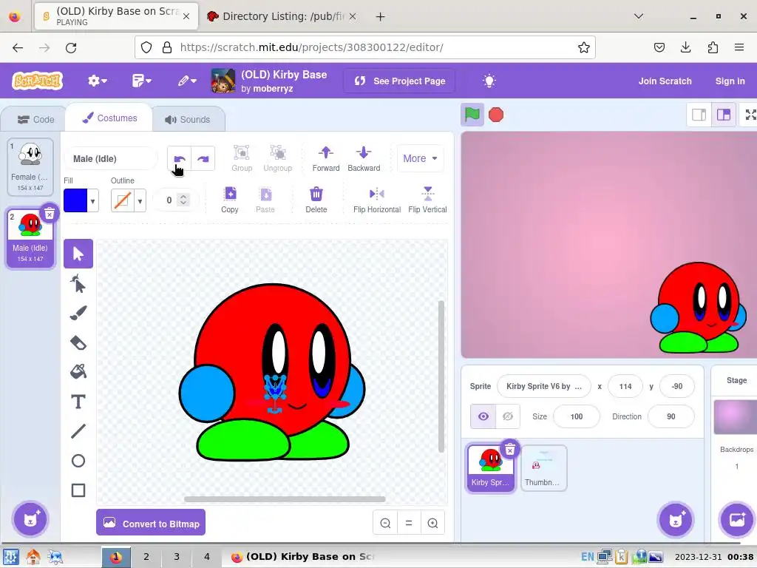
Task: Open the Fill color dropdown arrow
Action: coord(92,201)
